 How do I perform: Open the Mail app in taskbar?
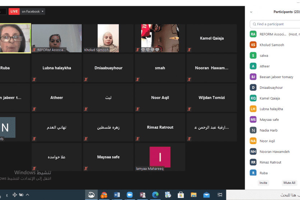pyautogui.click(x=206, y=195)
